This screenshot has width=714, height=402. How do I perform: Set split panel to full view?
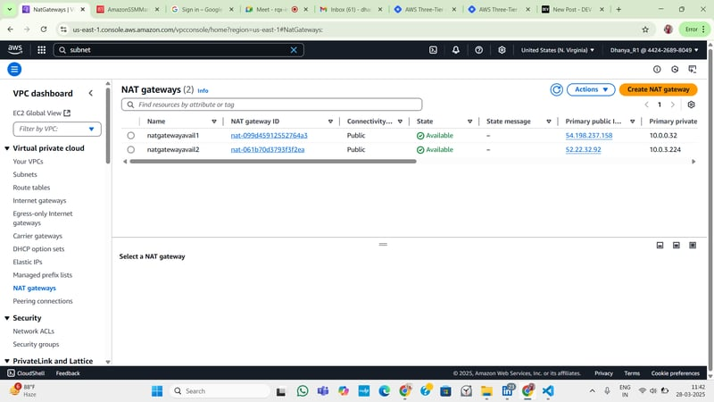coord(693,246)
